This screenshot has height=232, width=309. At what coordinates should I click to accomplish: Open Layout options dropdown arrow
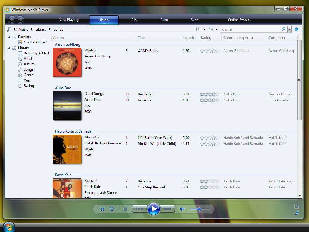point(204,29)
